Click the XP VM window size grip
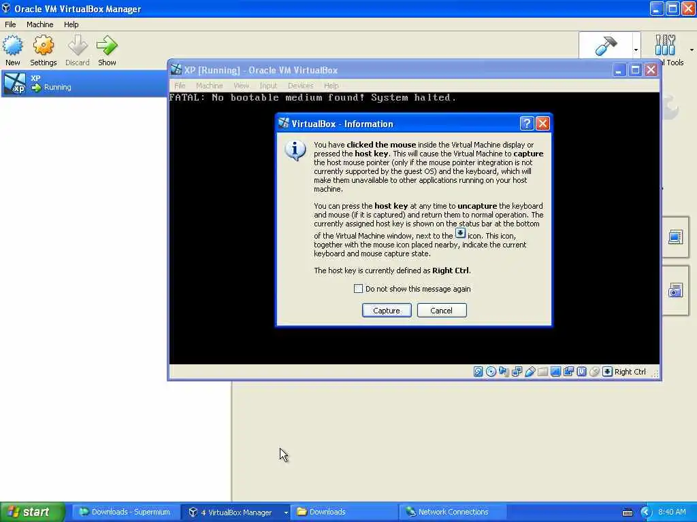The image size is (697, 522). [655, 375]
